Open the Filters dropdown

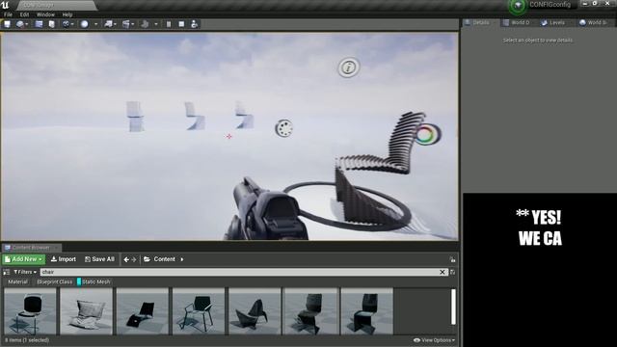click(25, 272)
